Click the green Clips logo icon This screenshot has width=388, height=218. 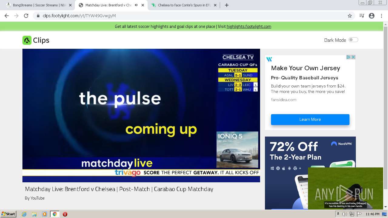coord(27,40)
